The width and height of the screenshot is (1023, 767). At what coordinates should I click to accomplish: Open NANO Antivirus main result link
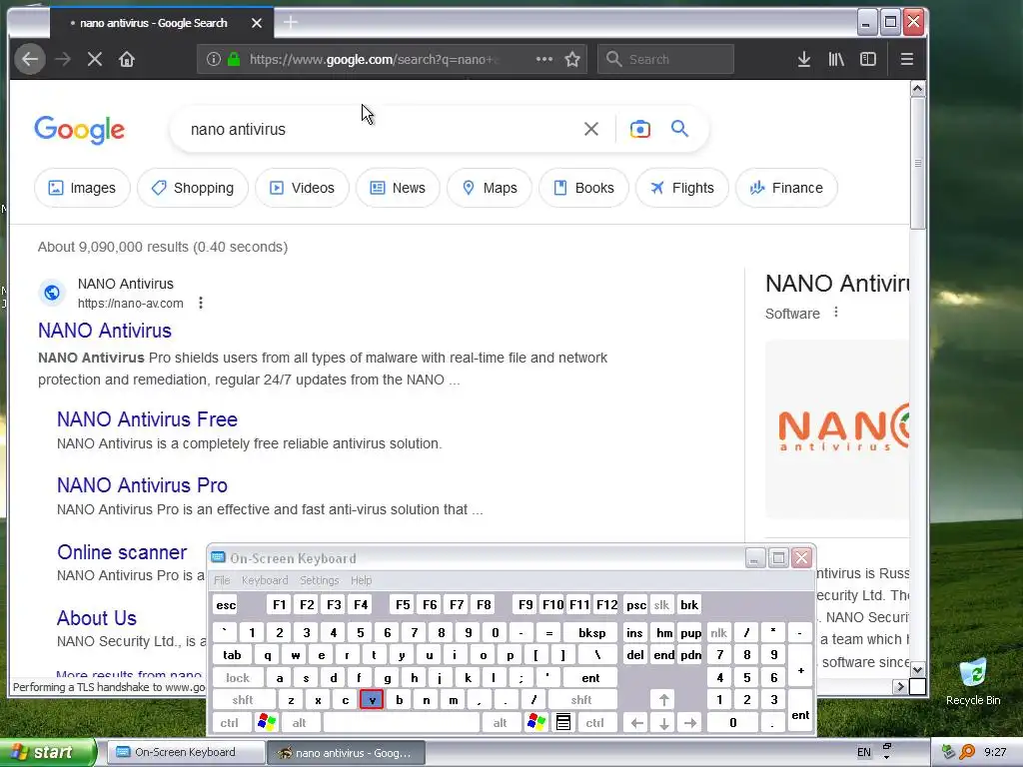click(x=104, y=331)
